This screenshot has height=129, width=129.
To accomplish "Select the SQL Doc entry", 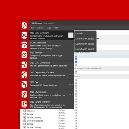I will click(x=47, y=84).
